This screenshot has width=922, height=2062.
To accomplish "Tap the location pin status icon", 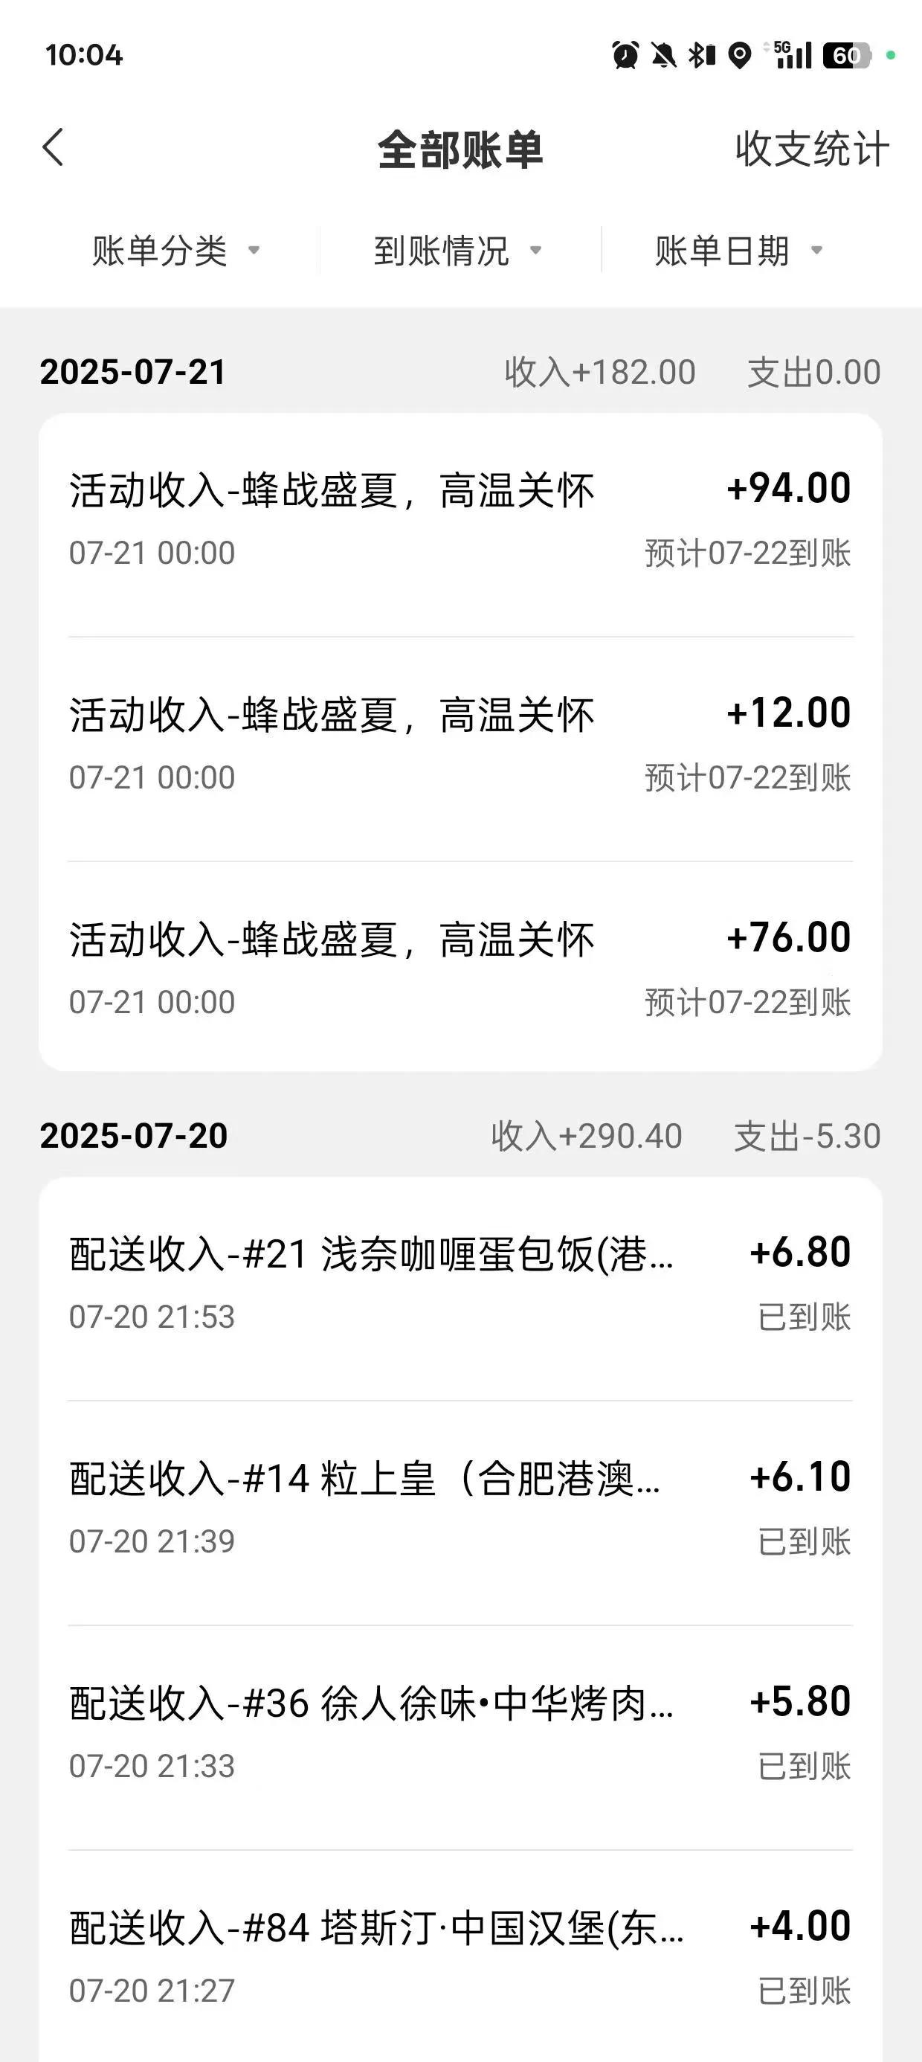I will [741, 55].
